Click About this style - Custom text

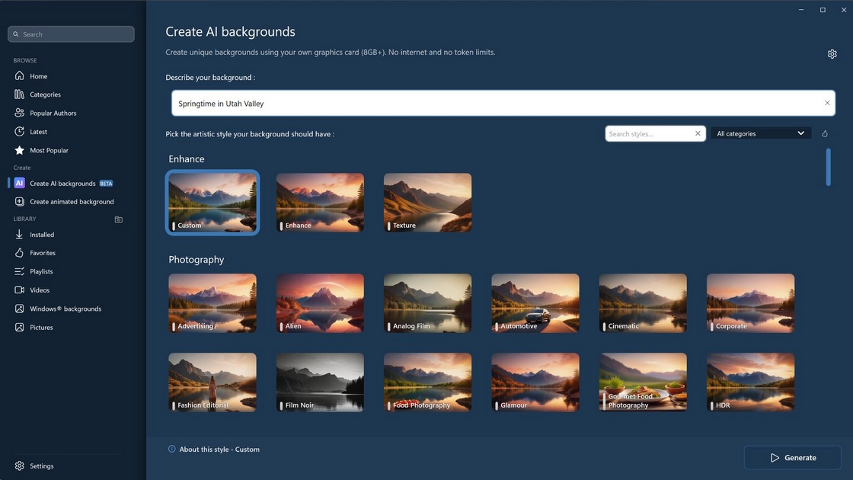(219, 450)
